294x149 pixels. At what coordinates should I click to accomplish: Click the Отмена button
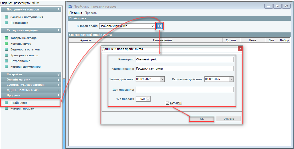229,119
